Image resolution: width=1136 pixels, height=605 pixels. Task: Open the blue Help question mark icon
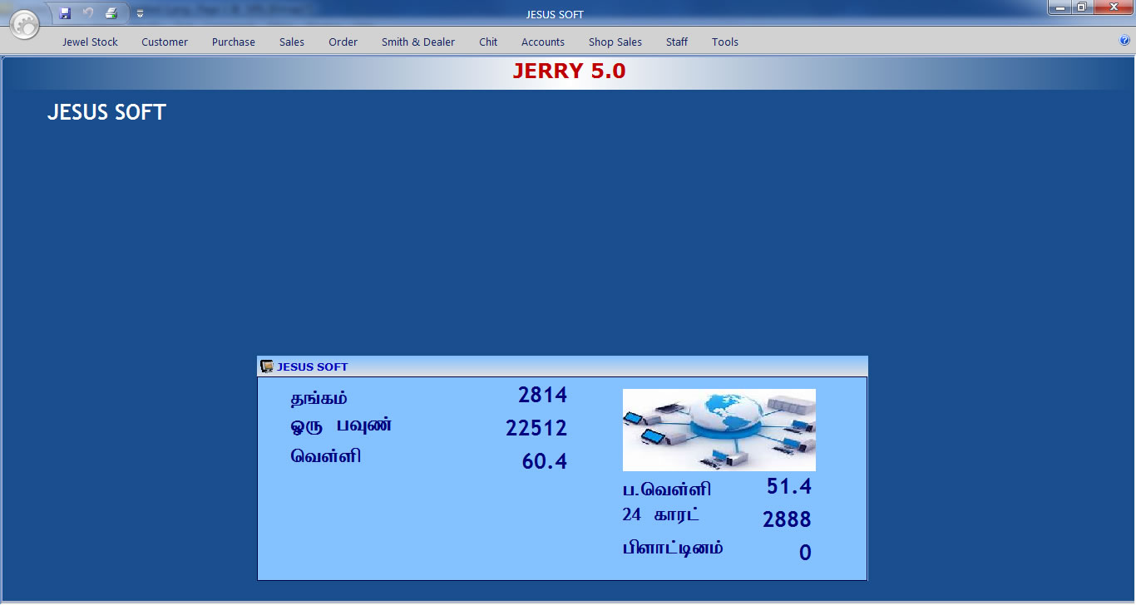(1125, 40)
